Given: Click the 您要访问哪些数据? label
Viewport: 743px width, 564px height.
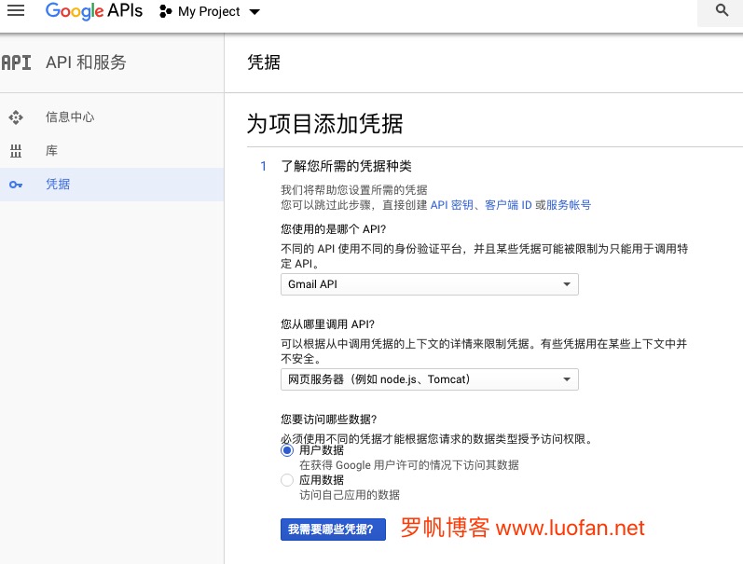Looking at the screenshot, I should (328, 420).
